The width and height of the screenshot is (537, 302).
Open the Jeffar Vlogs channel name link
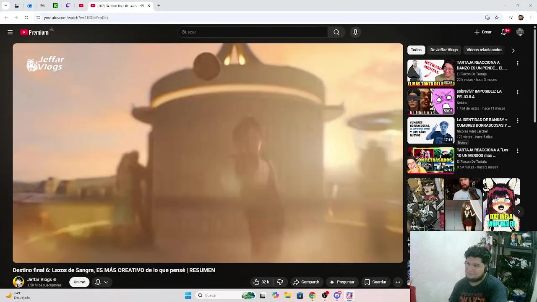click(39, 279)
